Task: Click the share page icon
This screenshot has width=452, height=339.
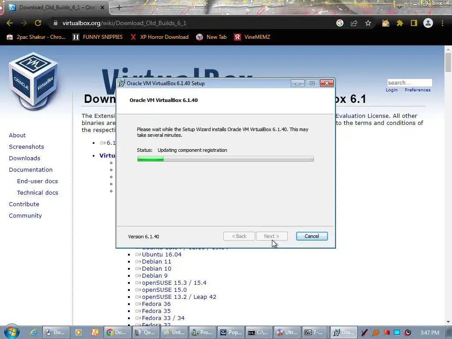Action: (x=354, y=23)
